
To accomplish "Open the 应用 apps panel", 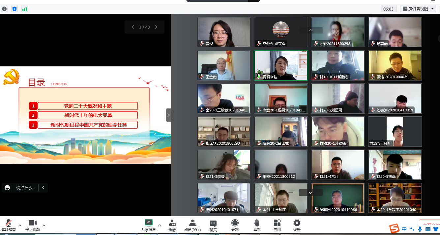I will tap(277, 225).
